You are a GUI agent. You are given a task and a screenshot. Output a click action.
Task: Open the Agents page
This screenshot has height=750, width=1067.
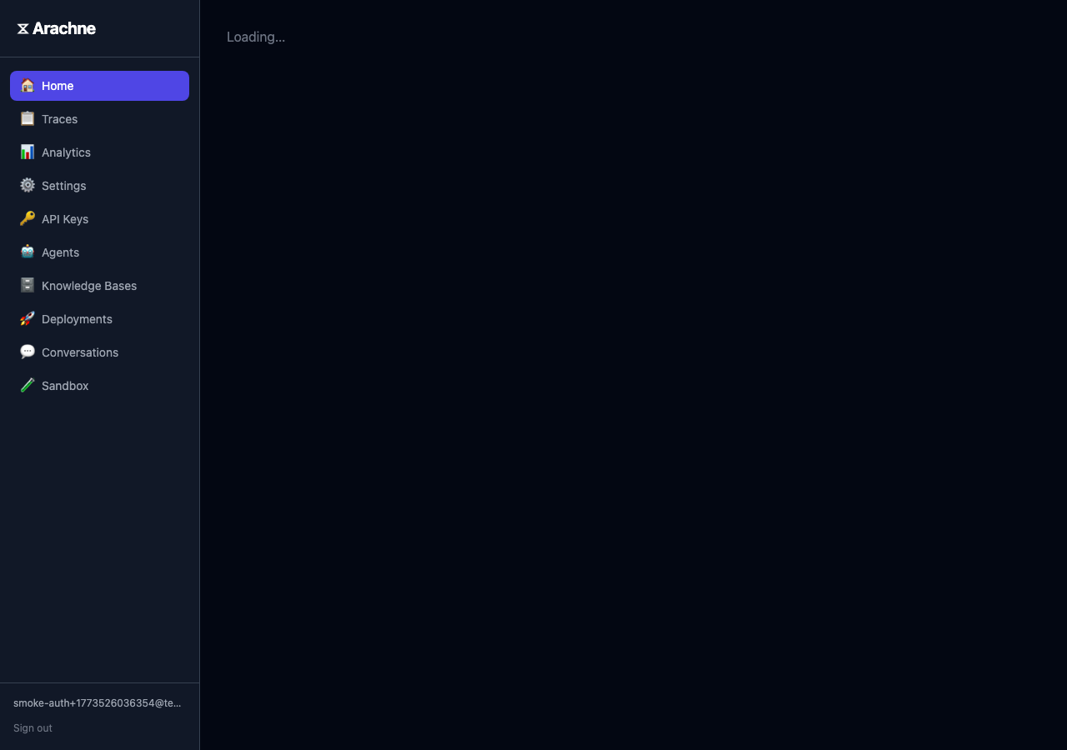[x=59, y=252]
